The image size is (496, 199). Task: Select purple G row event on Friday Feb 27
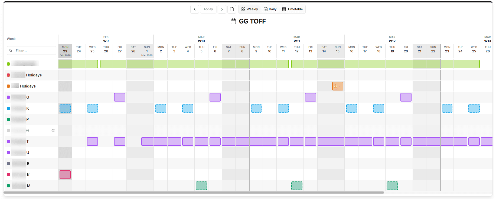(120, 97)
